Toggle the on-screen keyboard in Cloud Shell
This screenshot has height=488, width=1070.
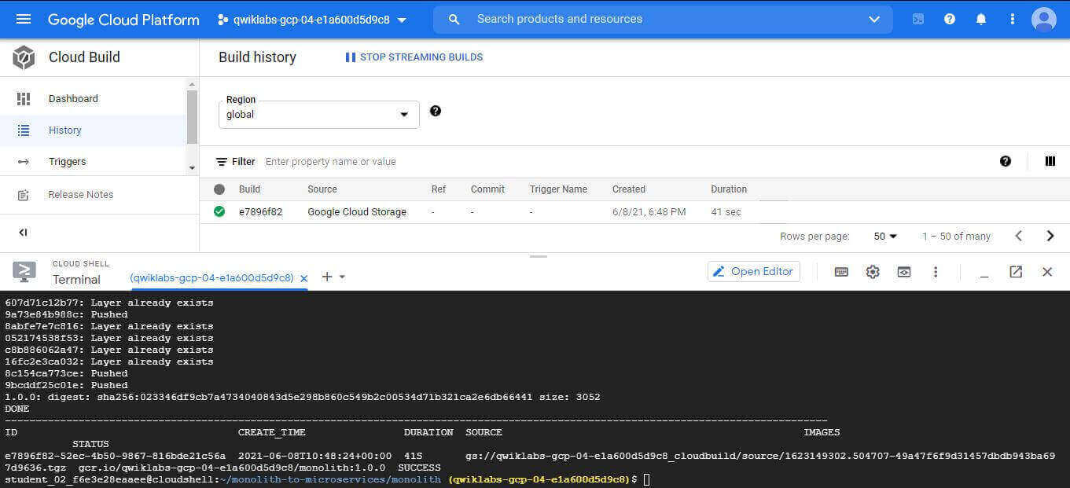pyautogui.click(x=841, y=272)
